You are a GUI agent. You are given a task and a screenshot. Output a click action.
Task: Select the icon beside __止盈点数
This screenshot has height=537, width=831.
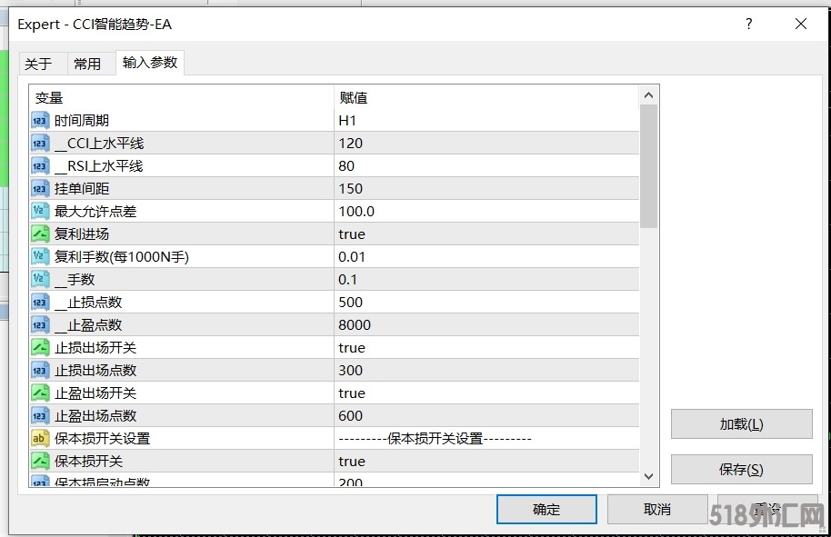[40, 325]
